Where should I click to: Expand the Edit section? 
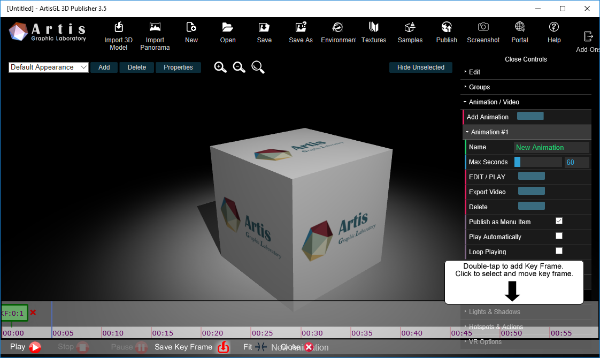pyautogui.click(x=526, y=72)
